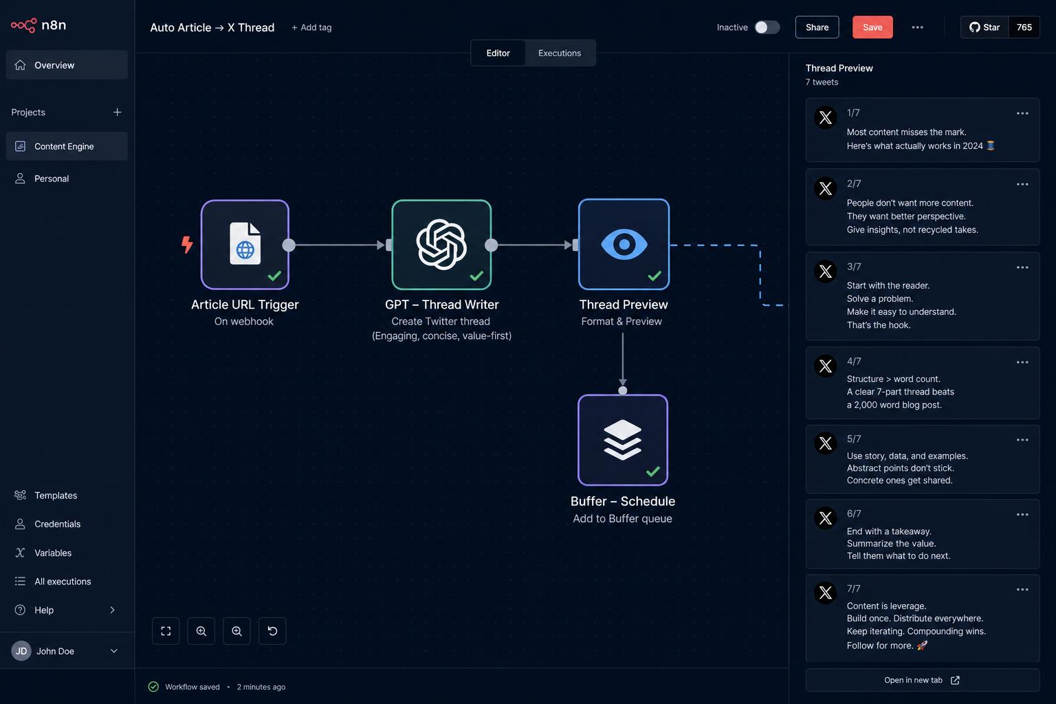1056x704 pixels.
Task: Click the X icon on tweet 4/7
Action: 826,366
